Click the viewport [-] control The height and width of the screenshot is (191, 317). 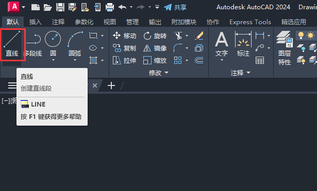point(6,101)
